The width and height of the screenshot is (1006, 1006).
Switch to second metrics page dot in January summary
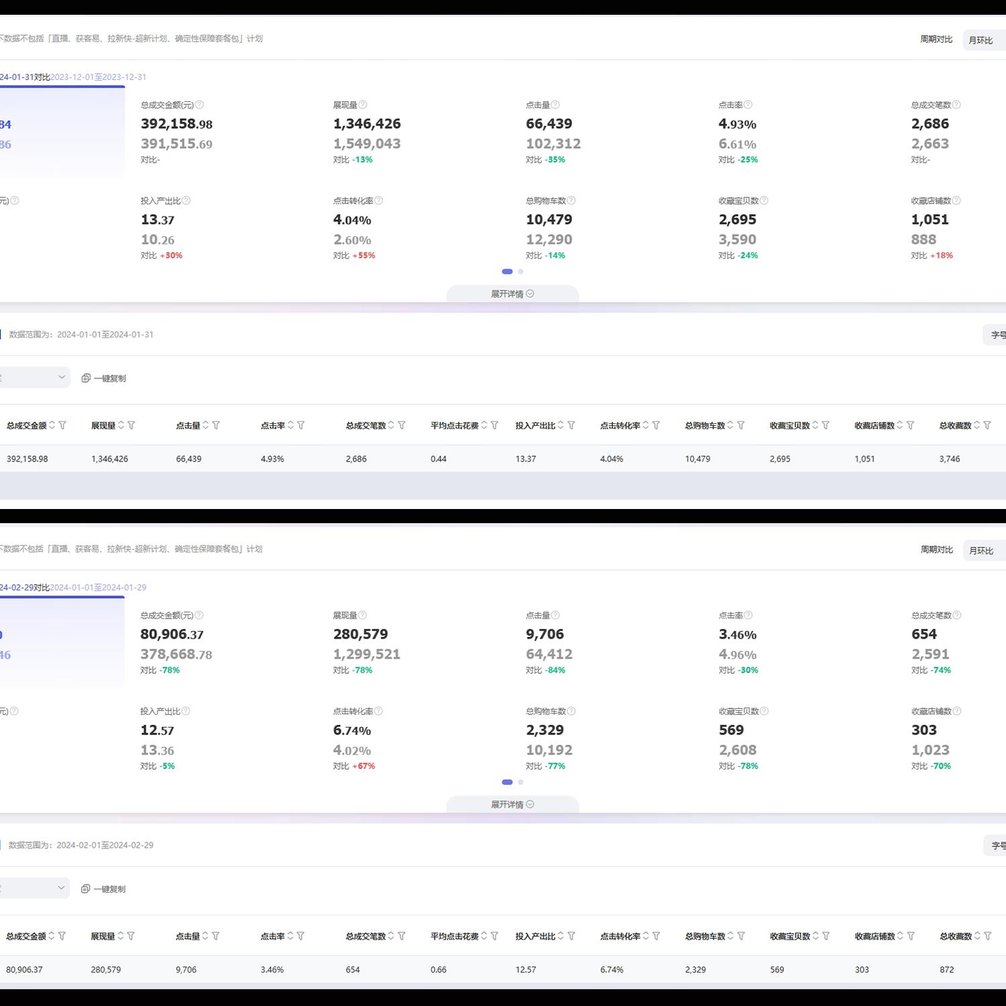[520, 272]
